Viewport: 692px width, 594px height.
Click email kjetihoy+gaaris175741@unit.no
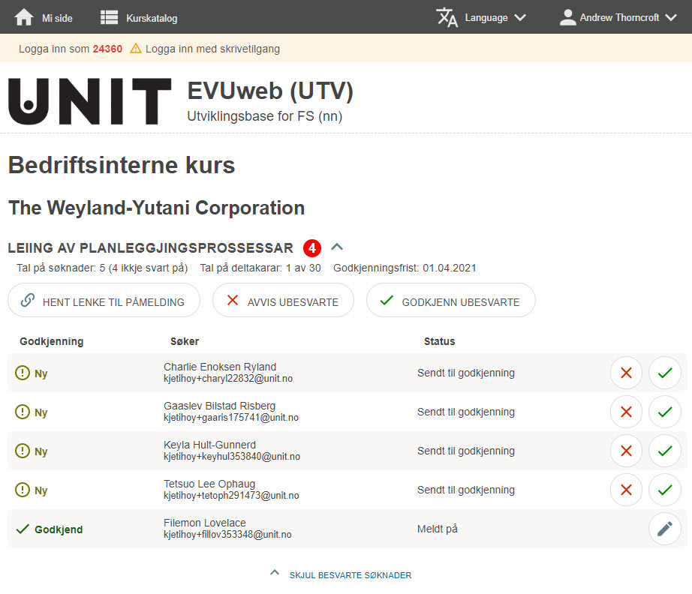tap(231, 418)
